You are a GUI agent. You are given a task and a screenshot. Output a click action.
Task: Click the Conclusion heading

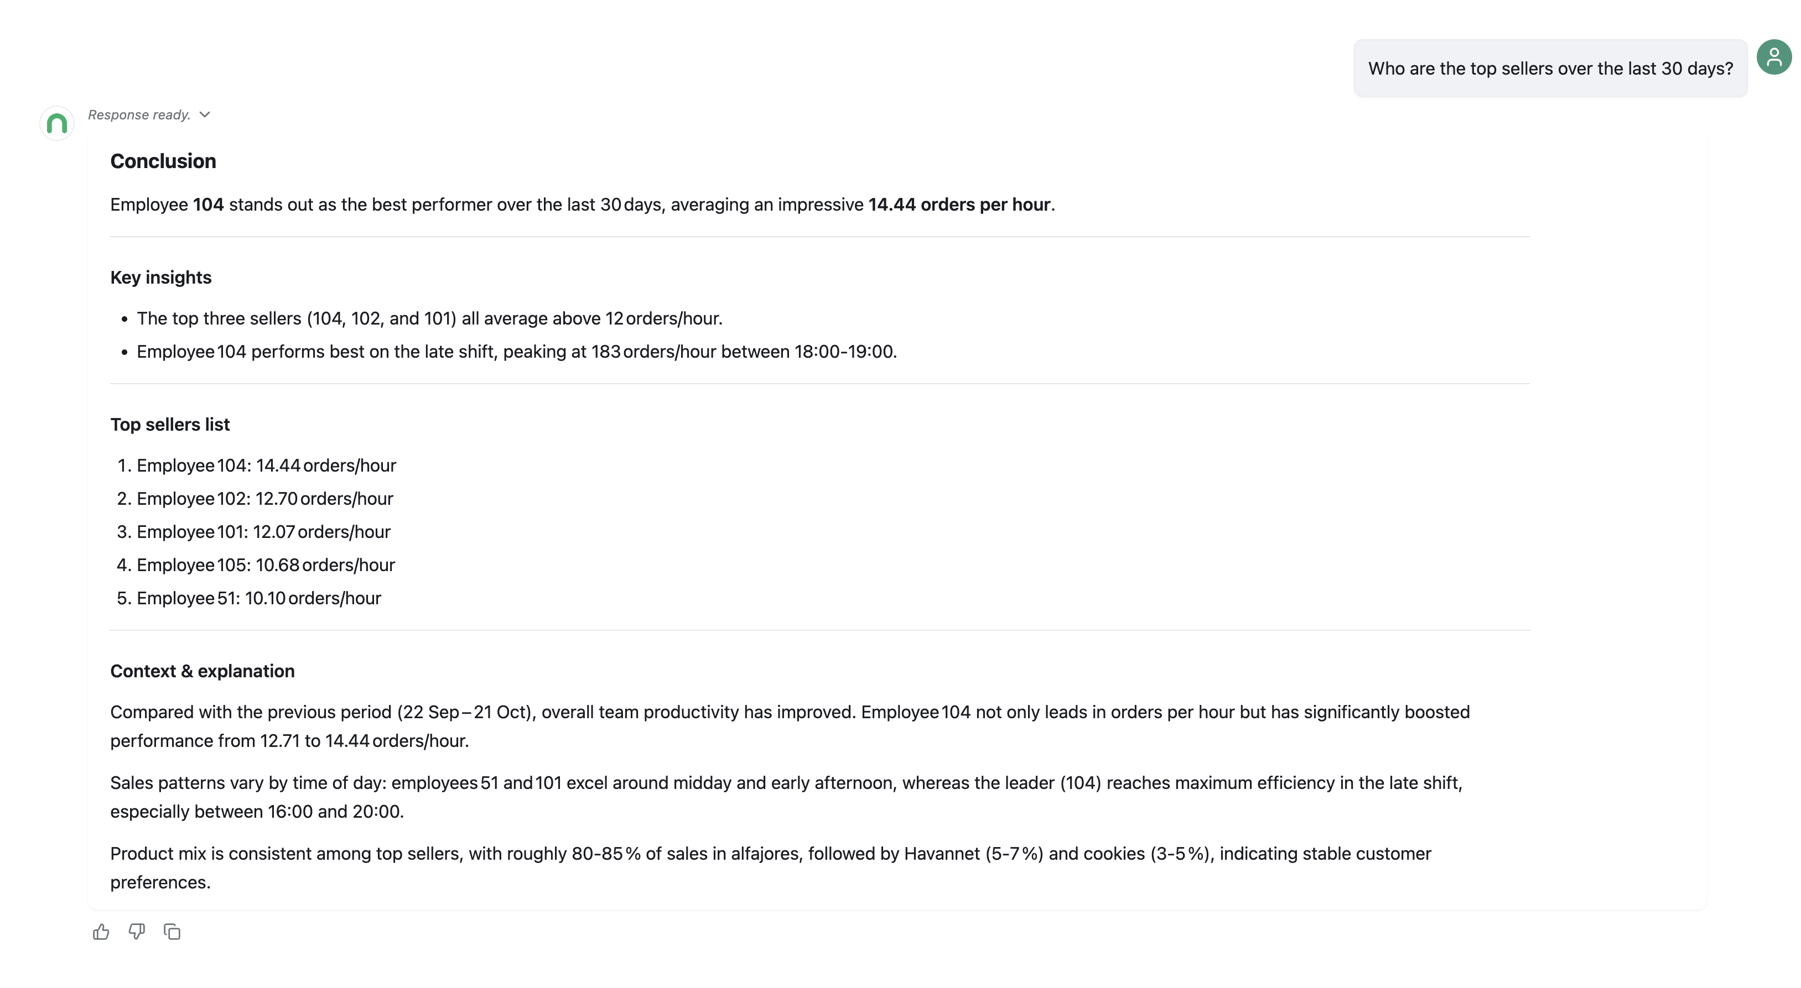pos(163,161)
